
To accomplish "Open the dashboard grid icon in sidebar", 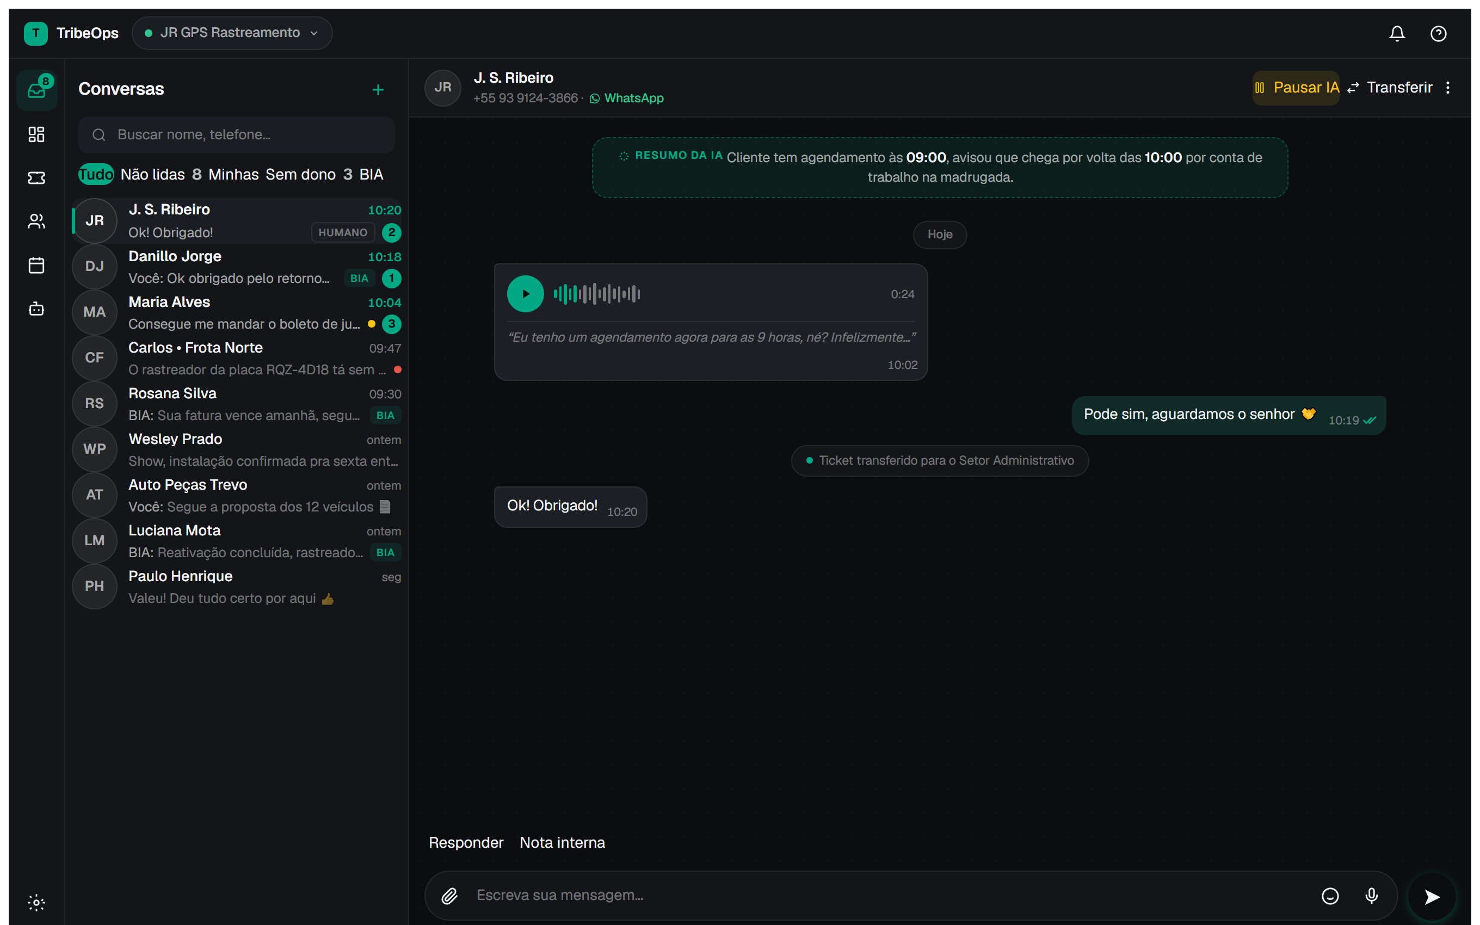I will point(36,134).
